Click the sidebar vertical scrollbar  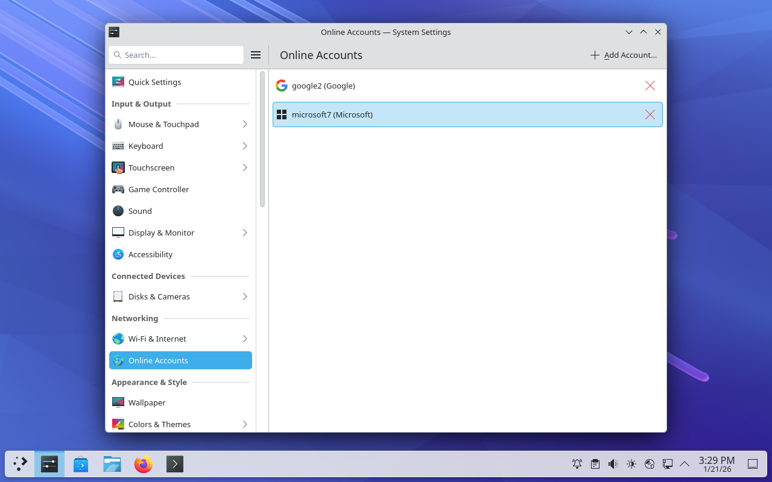[x=262, y=139]
